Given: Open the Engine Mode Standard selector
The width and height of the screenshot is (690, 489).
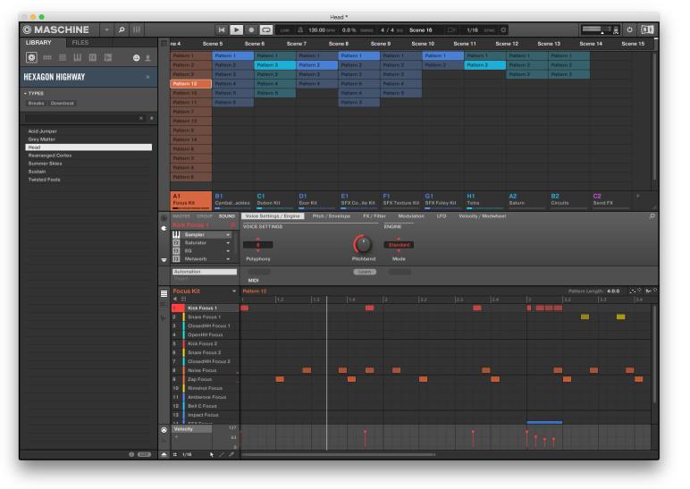Looking at the screenshot, I should click(399, 245).
